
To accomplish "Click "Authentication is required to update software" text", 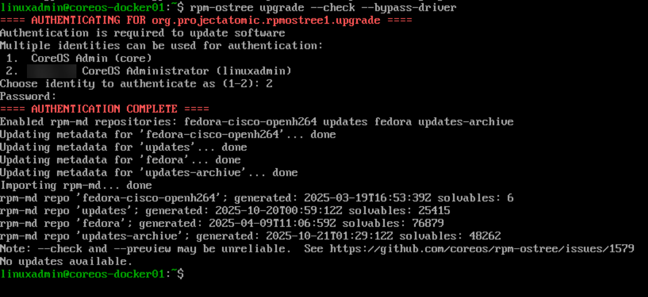I will tap(142, 33).
